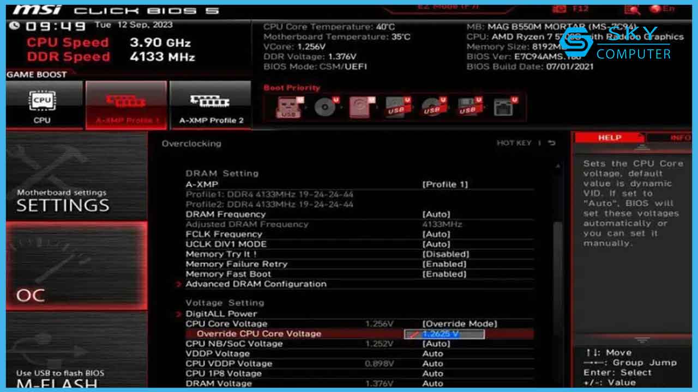Screen dimensions: 698x392
Task: Click CPU Speed 3.90 GHz readout
Action: click(109, 42)
